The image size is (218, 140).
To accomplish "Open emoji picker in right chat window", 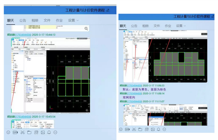I will tap(121, 129).
